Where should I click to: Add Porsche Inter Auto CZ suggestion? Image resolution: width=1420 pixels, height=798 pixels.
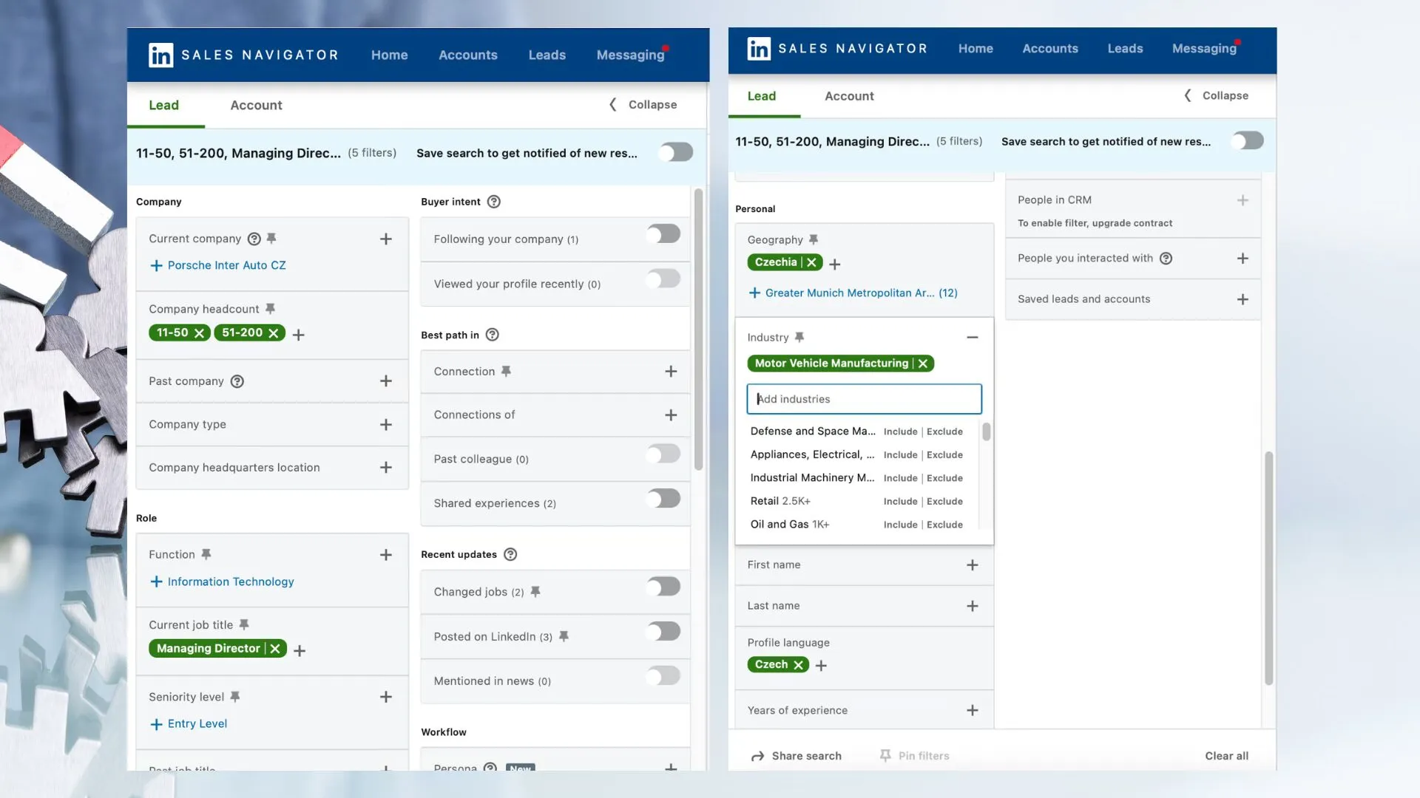217,265
